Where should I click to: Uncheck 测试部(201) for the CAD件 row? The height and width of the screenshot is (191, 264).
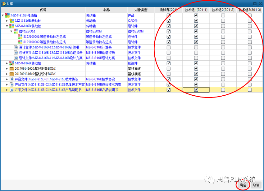(x=169, y=20)
